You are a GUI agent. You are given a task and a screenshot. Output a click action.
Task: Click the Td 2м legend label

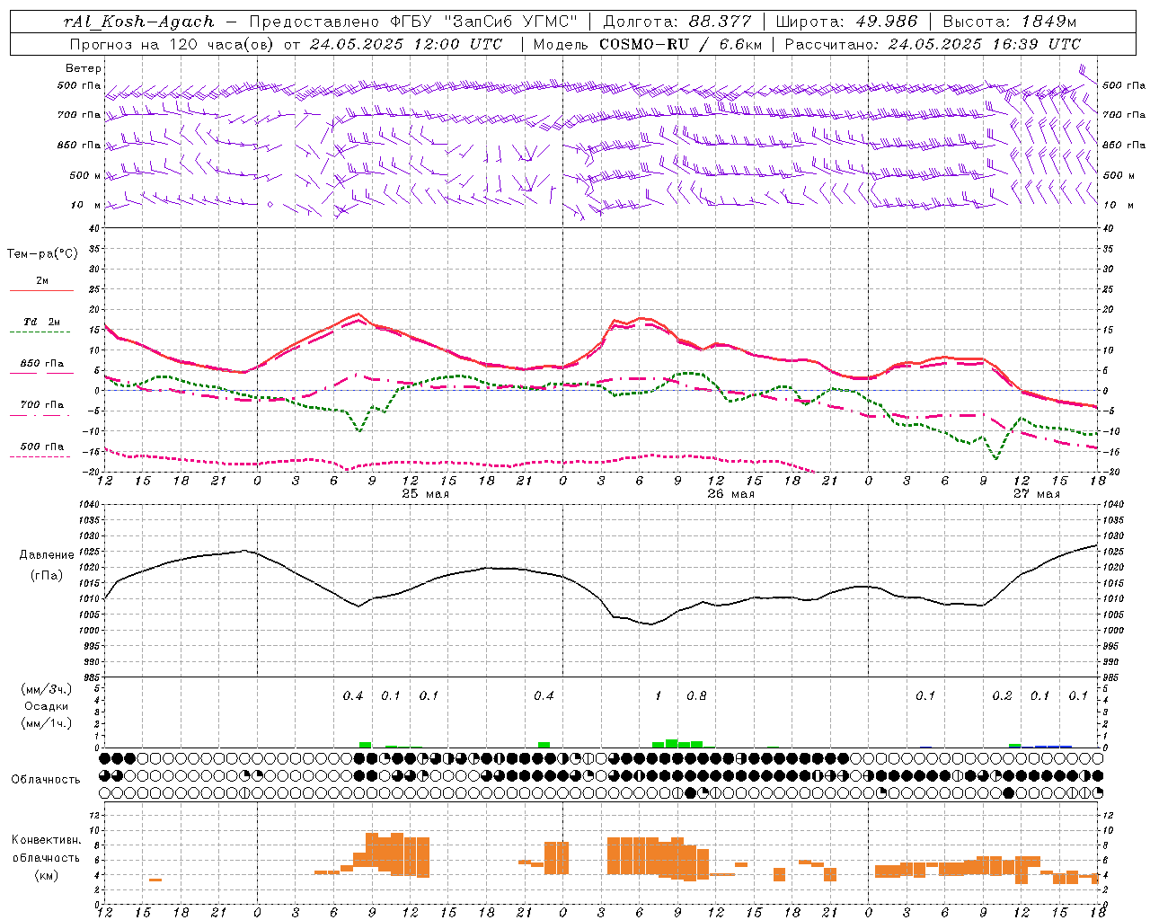[x=42, y=322]
